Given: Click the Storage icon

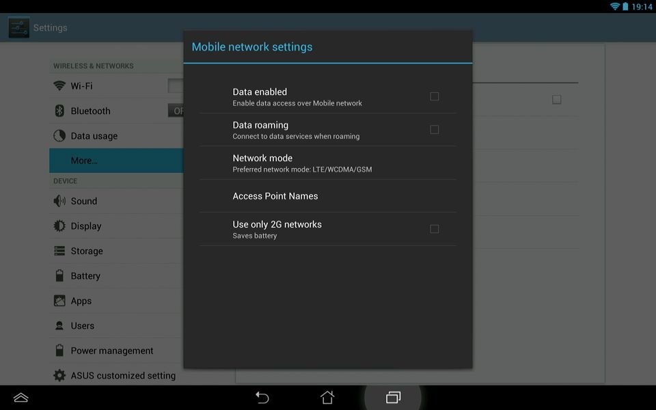Looking at the screenshot, I should [x=59, y=251].
